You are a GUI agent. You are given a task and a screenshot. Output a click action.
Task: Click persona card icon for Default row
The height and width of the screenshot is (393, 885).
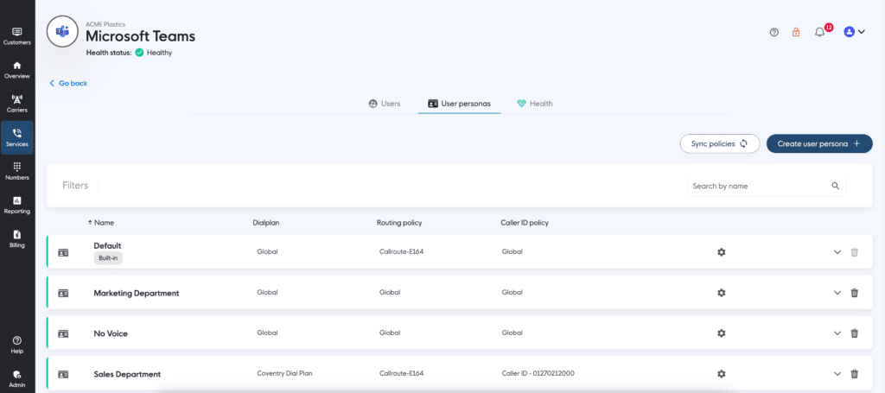[63, 252]
